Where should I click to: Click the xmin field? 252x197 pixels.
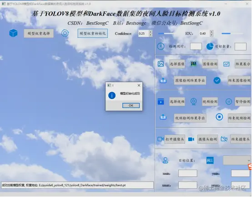tap(188, 173)
